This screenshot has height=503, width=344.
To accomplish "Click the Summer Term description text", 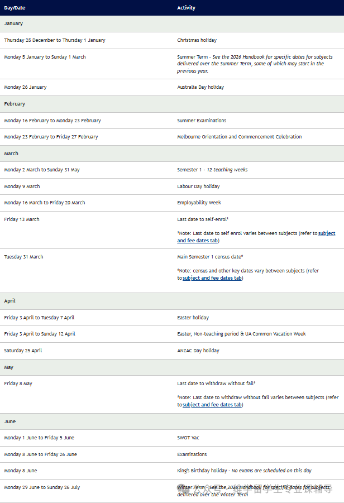I will pos(255,64).
